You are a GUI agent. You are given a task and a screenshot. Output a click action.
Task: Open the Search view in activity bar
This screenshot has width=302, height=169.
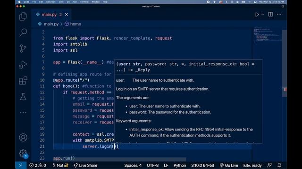pos(23,32)
